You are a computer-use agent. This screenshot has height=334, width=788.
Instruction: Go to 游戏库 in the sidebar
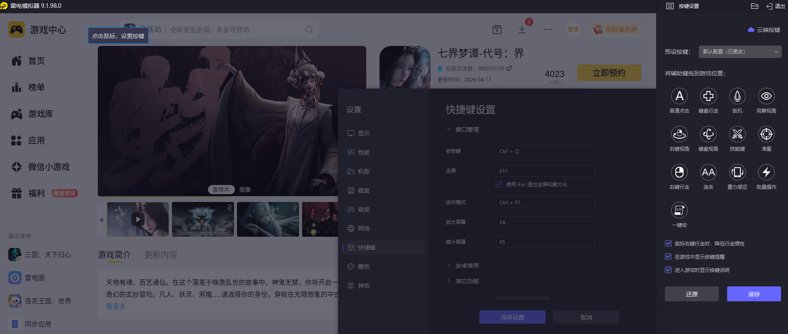(x=32, y=114)
